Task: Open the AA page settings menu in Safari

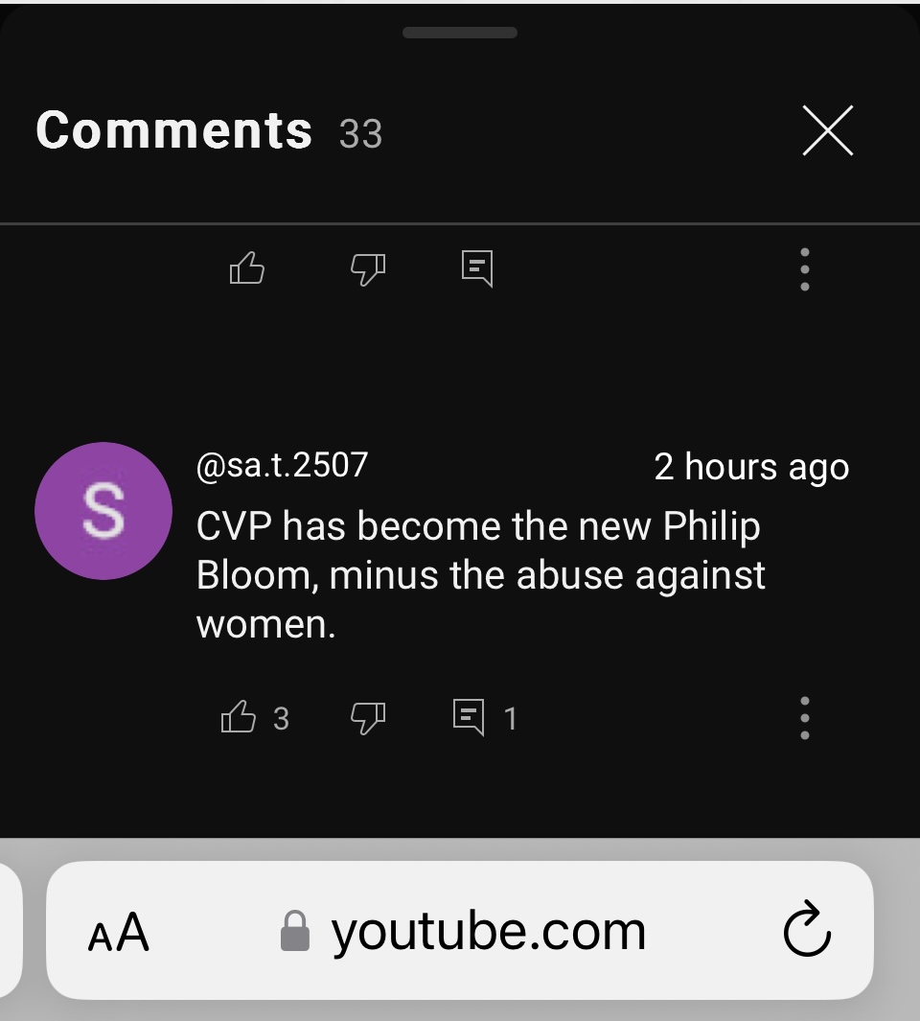Action: 119,931
